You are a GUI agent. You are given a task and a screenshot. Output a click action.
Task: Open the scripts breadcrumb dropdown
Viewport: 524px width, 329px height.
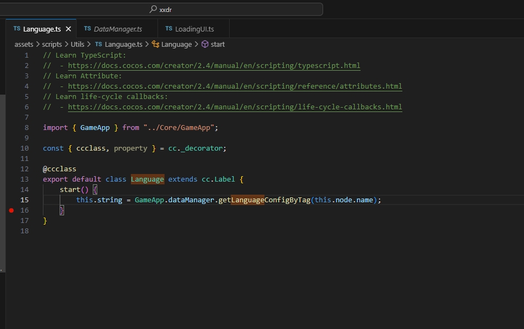[52, 45]
